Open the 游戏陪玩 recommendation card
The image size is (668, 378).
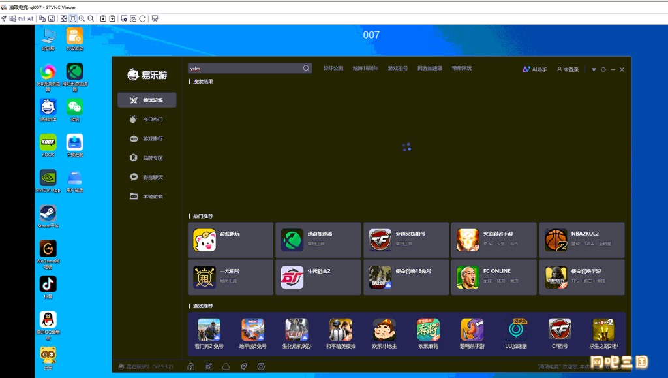pyautogui.click(x=230, y=240)
